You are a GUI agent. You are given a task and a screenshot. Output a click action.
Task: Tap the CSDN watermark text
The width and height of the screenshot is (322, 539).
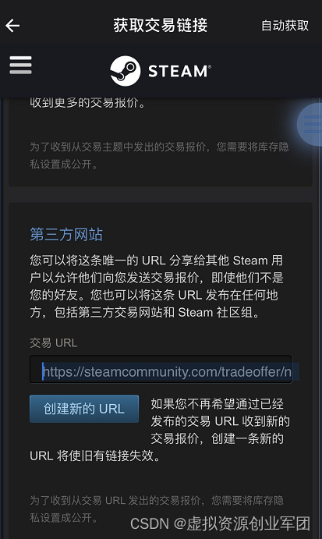221,523
